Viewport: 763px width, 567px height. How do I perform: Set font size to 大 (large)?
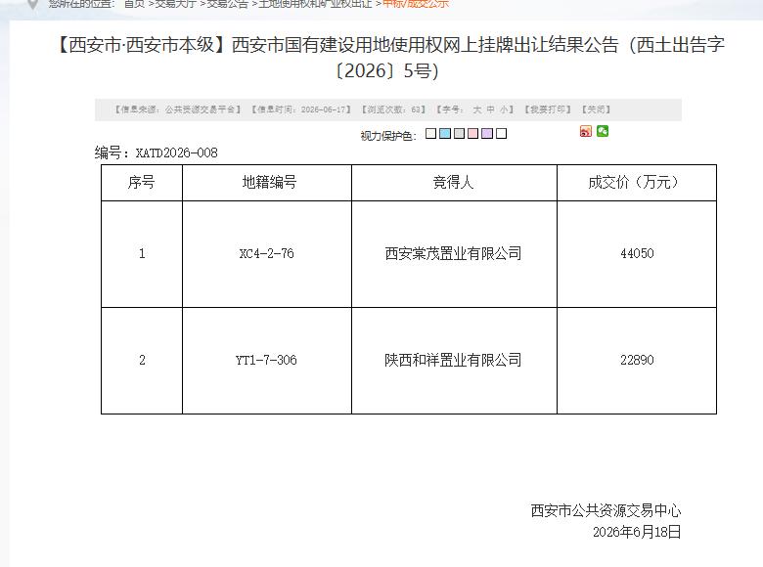pyautogui.click(x=477, y=109)
